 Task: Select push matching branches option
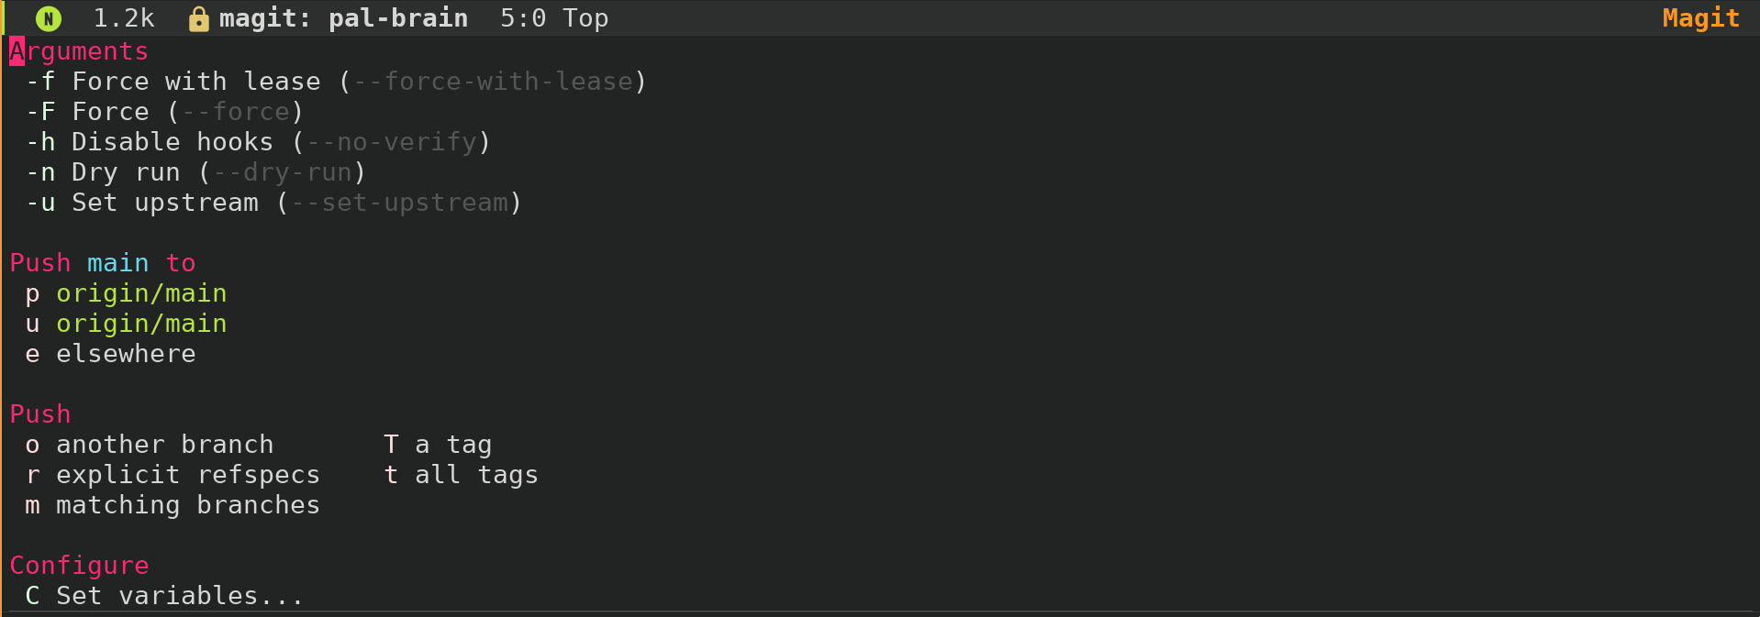point(173,505)
